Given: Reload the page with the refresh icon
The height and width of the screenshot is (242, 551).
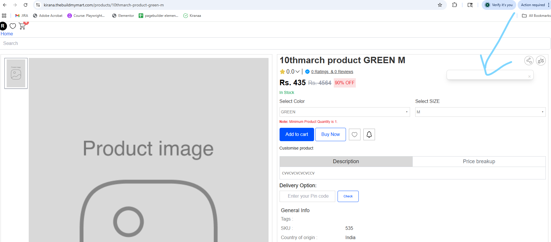Looking at the screenshot, I should click(x=26, y=5).
